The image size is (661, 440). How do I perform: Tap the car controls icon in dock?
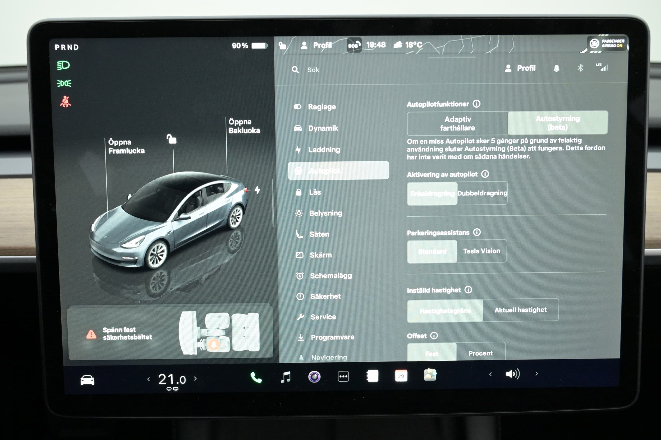[x=87, y=380]
